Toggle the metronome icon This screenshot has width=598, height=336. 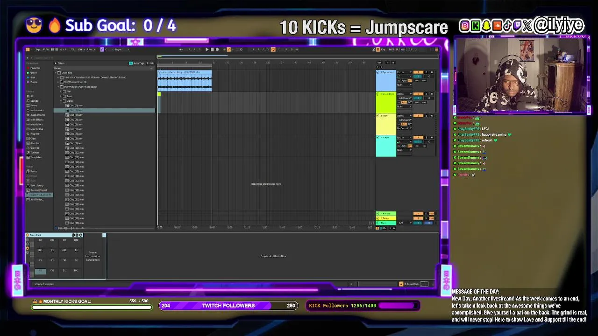point(80,49)
